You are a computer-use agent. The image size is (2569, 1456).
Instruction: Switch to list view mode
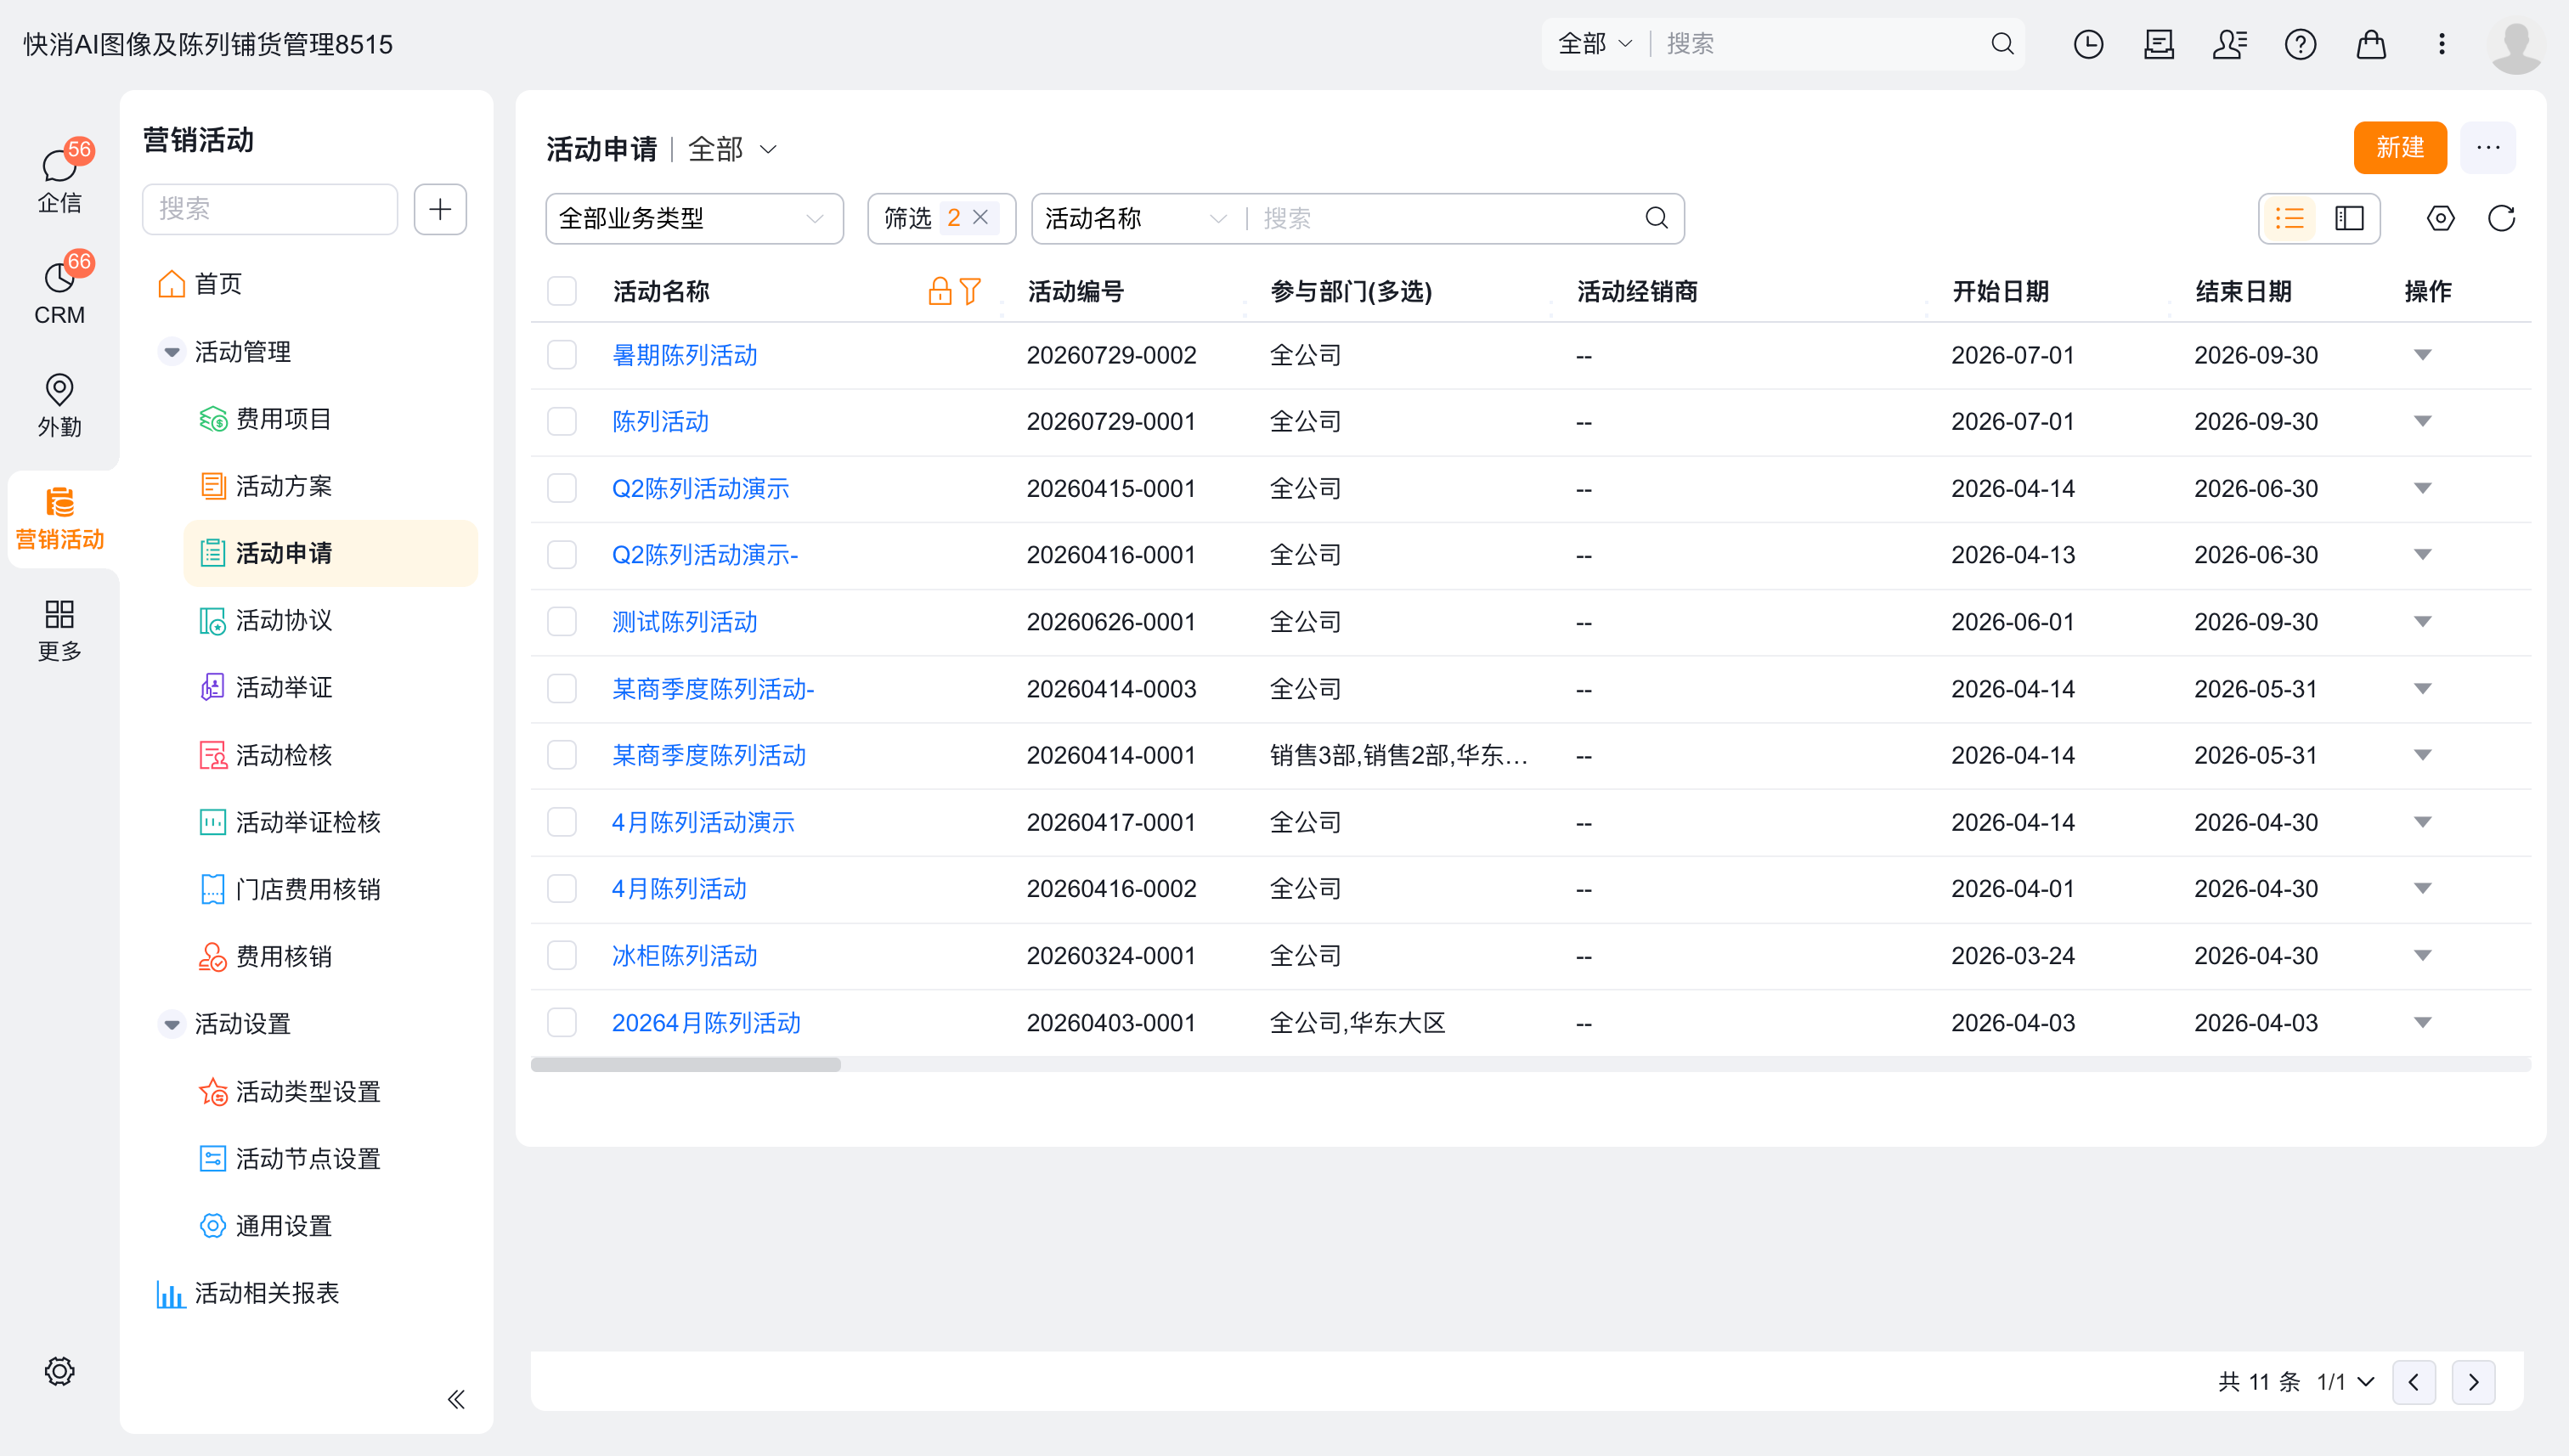tap(2290, 218)
